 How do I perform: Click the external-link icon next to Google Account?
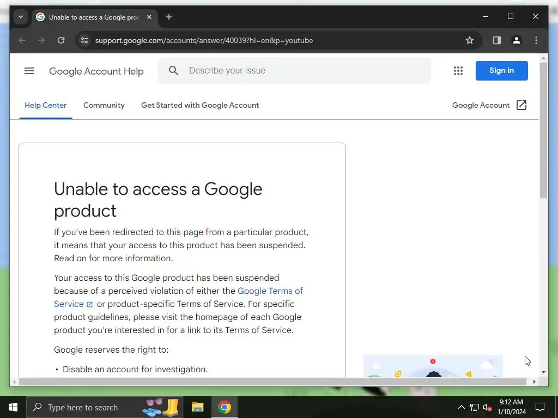pyautogui.click(x=521, y=105)
